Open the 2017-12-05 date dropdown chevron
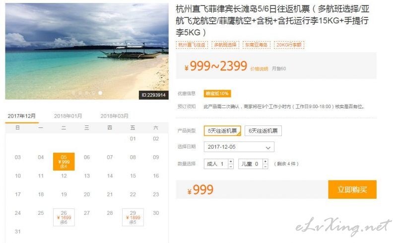The width and height of the screenshot is (397, 243). 268,148
